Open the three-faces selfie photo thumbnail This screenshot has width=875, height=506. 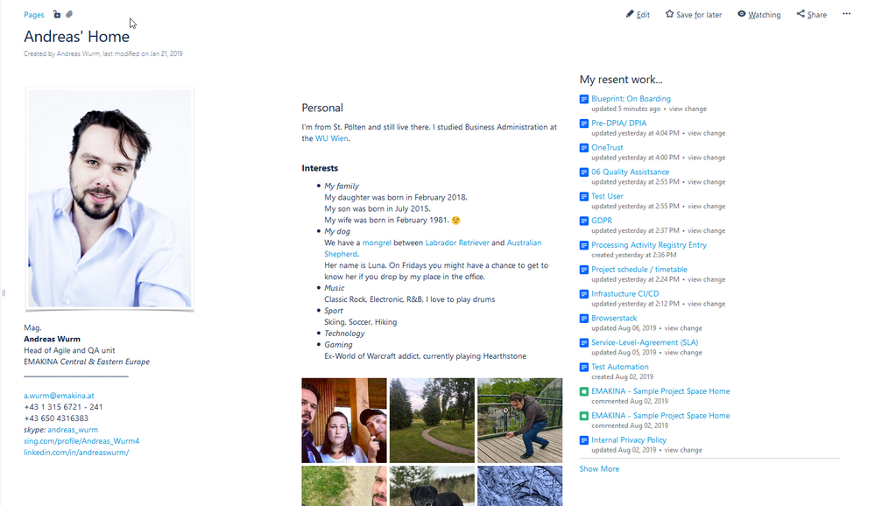pyautogui.click(x=343, y=420)
